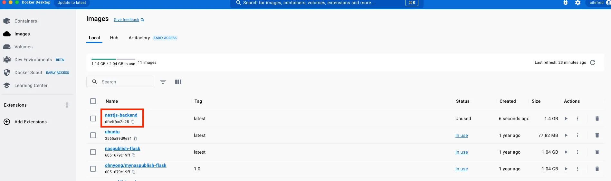Copy the ubuntu image ID
The image size is (611, 181).
click(x=135, y=138)
